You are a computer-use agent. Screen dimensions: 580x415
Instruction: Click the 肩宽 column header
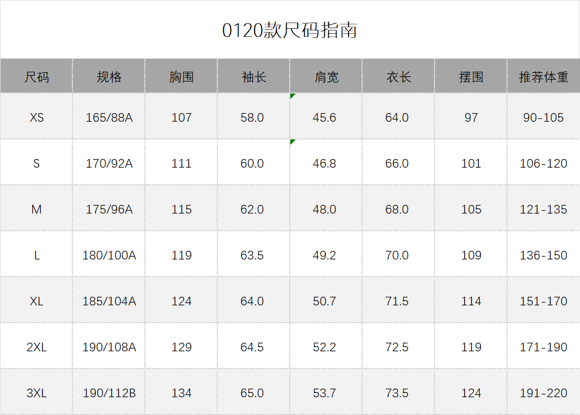tap(327, 76)
